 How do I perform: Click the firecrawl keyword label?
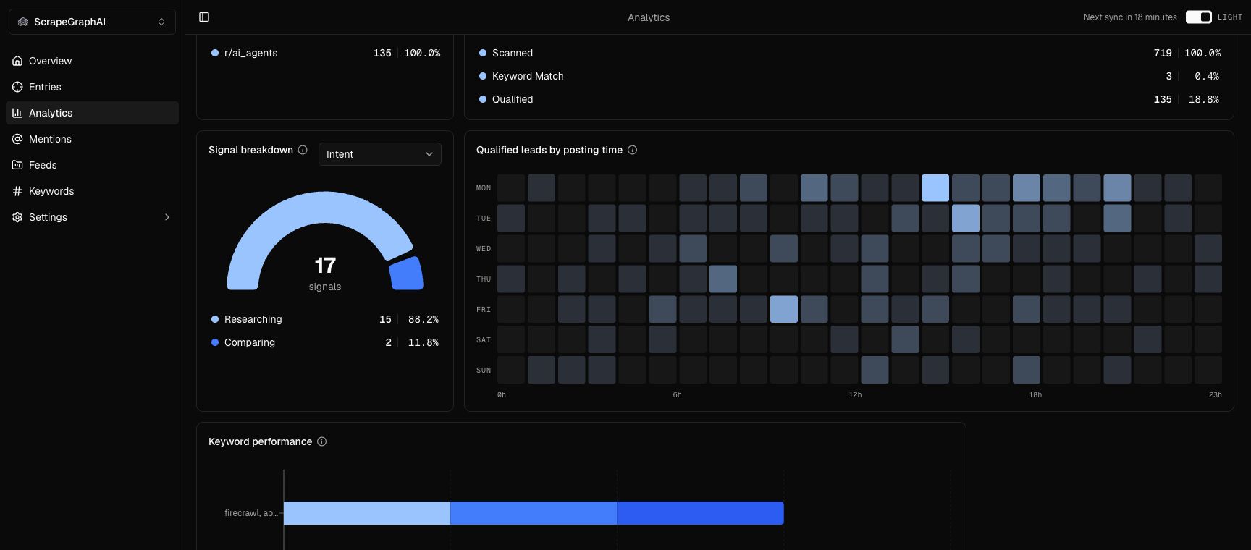click(251, 513)
